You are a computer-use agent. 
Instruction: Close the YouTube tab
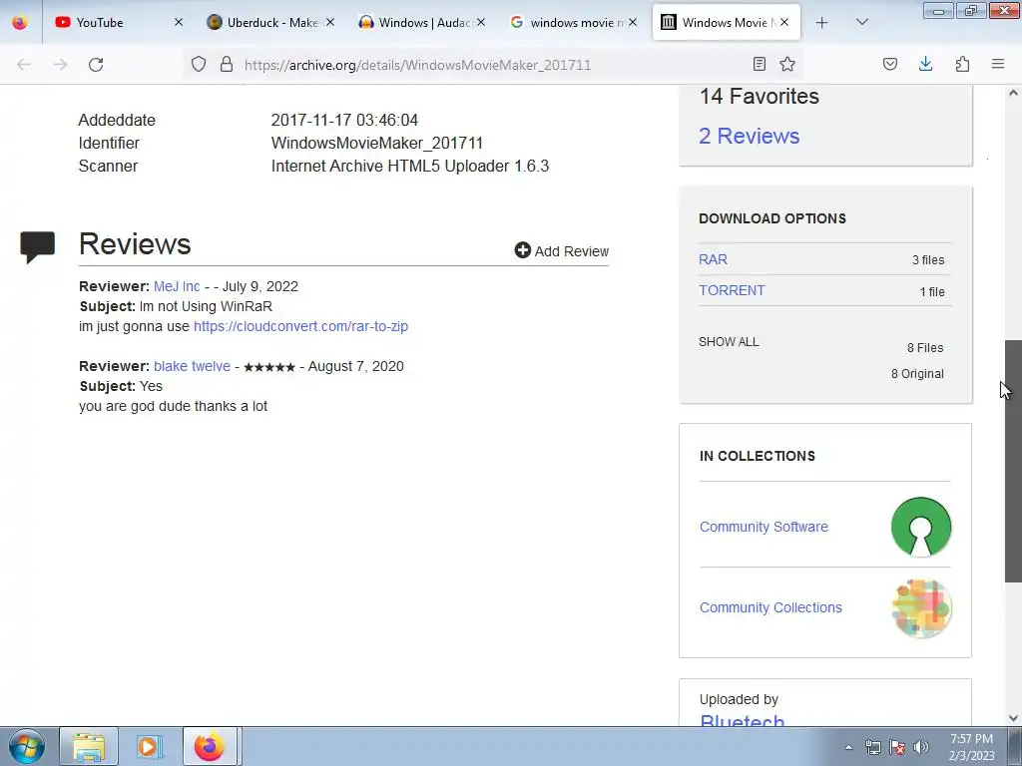tap(179, 23)
